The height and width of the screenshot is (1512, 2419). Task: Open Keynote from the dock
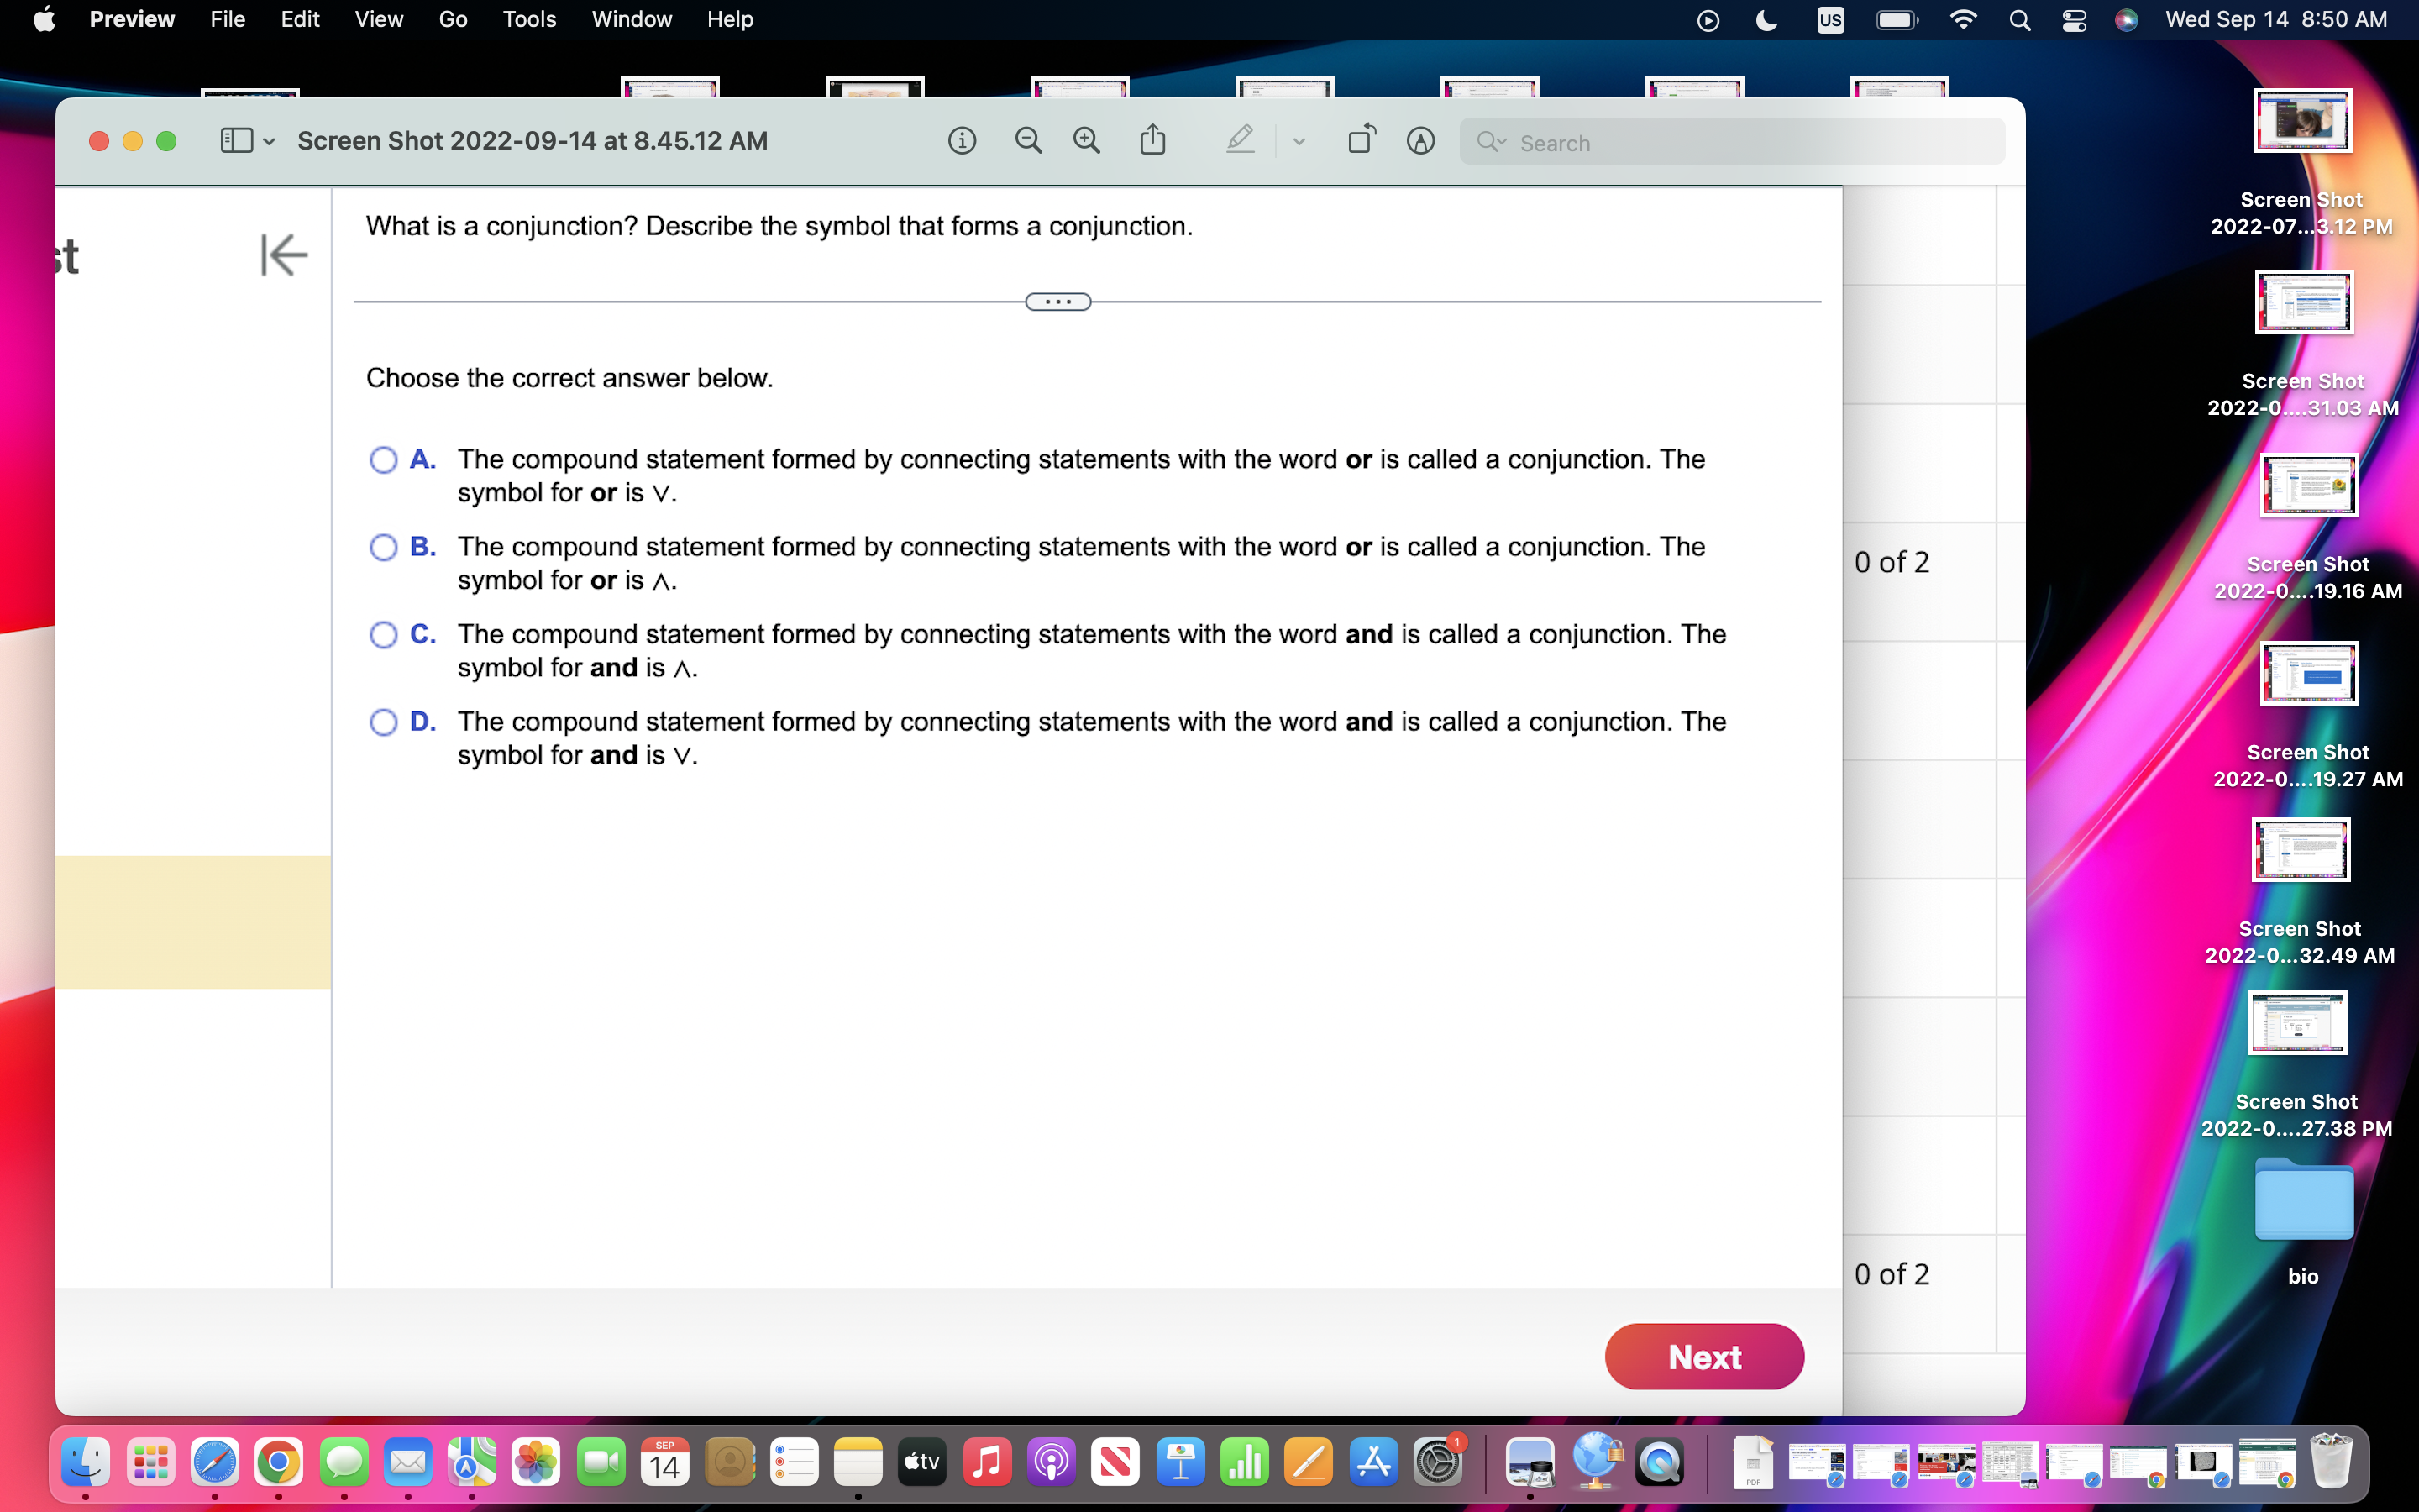point(1180,1461)
